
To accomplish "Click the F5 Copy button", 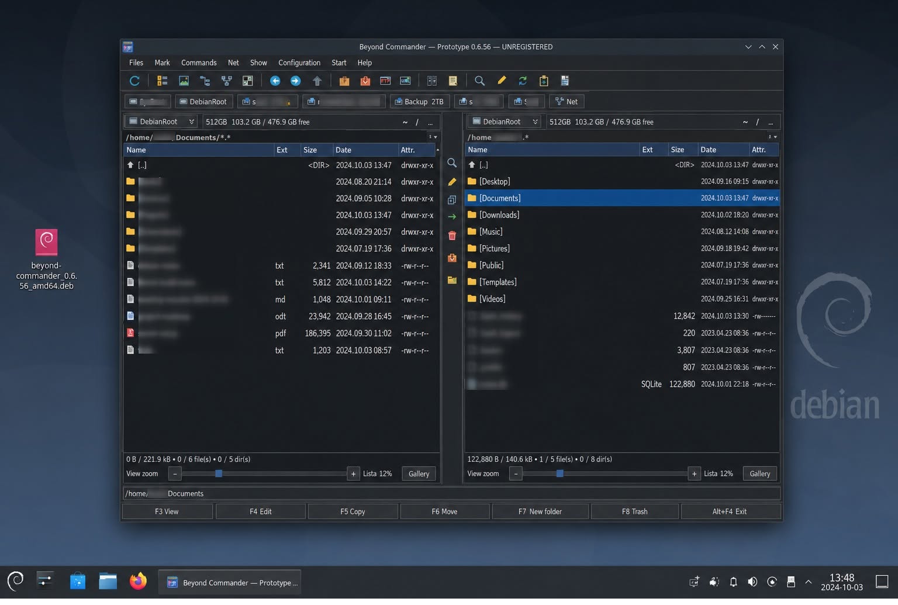I will (353, 511).
